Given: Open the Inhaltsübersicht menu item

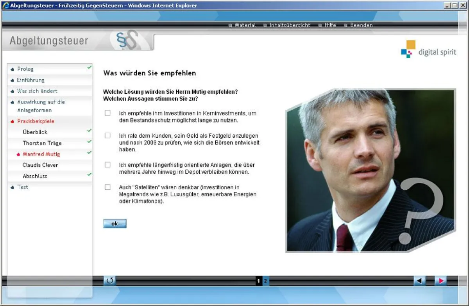Looking at the screenshot, I should pyautogui.click(x=290, y=25).
